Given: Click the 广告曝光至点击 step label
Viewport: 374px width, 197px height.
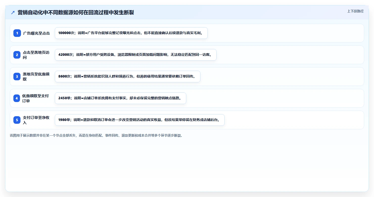Looking at the screenshot, I should pos(37,33).
